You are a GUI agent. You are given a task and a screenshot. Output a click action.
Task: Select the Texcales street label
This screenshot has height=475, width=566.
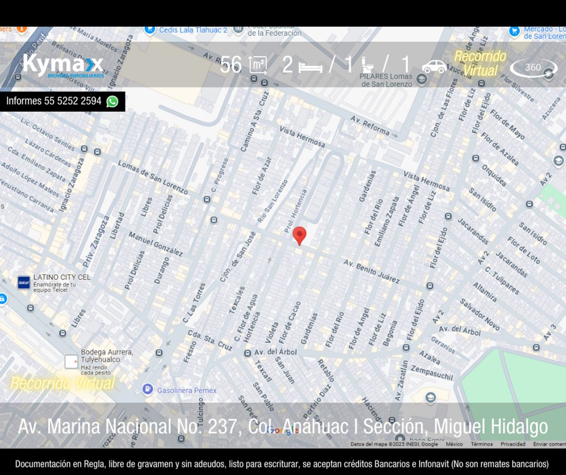[x=237, y=300]
